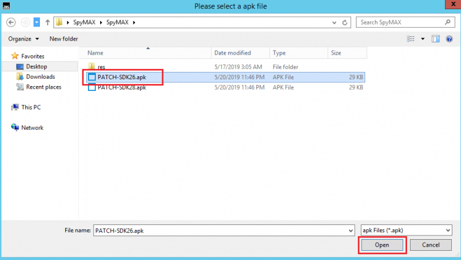Select the PATCH-SDK28.apk file

121,87
